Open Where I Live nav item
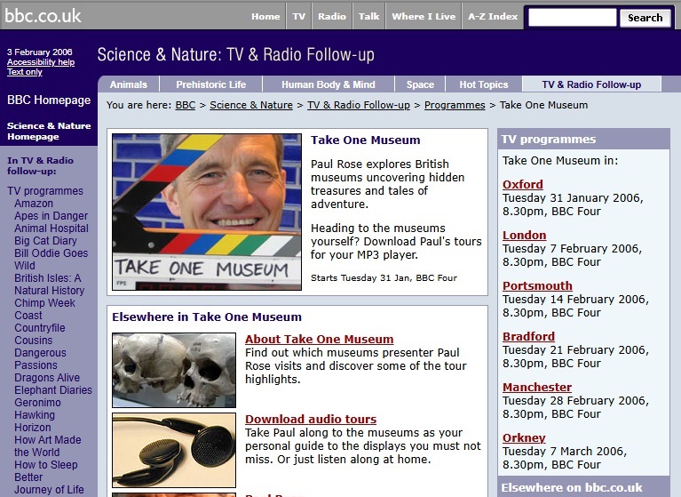 [424, 17]
